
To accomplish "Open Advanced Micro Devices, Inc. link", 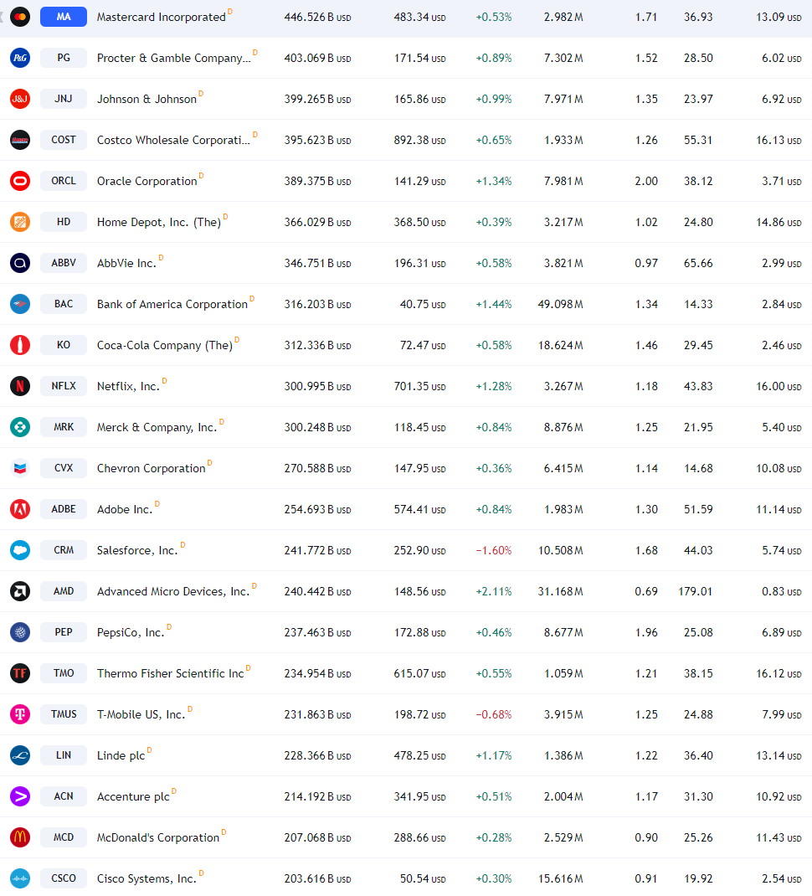I will pyautogui.click(x=173, y=591).
